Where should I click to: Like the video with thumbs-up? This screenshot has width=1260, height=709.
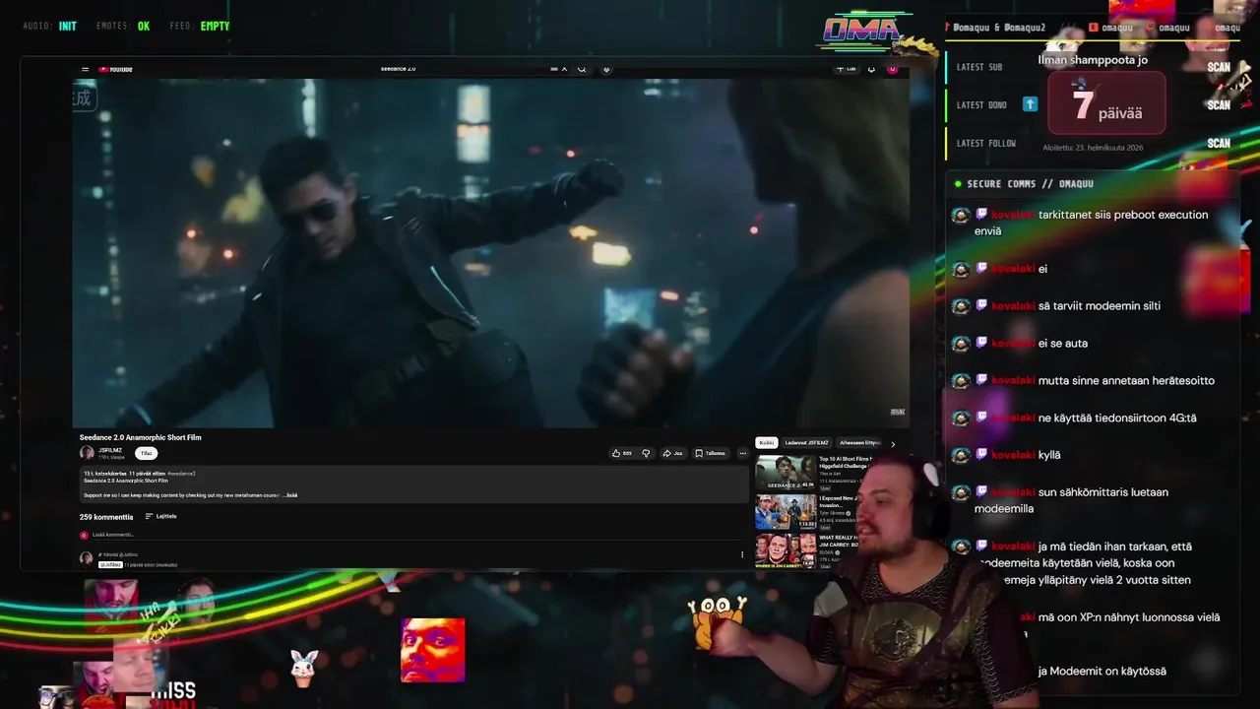tap(622, 453)
